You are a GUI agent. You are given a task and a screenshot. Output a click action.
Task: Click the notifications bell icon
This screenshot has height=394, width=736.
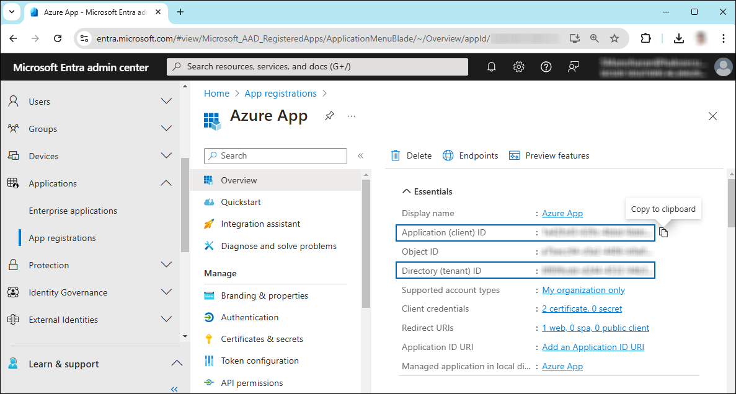(x=492, y=67)
